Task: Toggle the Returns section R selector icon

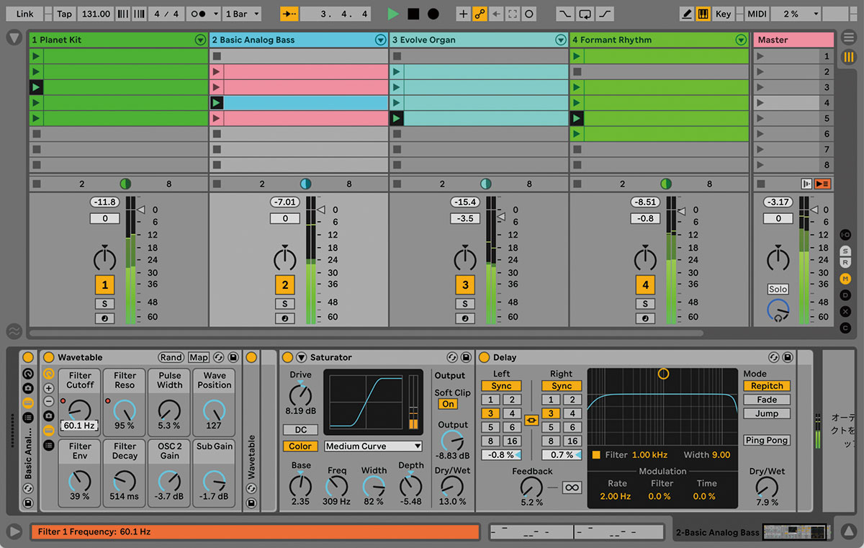Action: click(x=845, y=263)
